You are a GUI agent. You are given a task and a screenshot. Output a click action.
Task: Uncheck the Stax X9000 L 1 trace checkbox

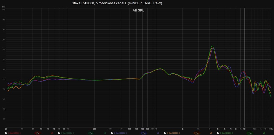pyautogui.click(x=6, y=133)
